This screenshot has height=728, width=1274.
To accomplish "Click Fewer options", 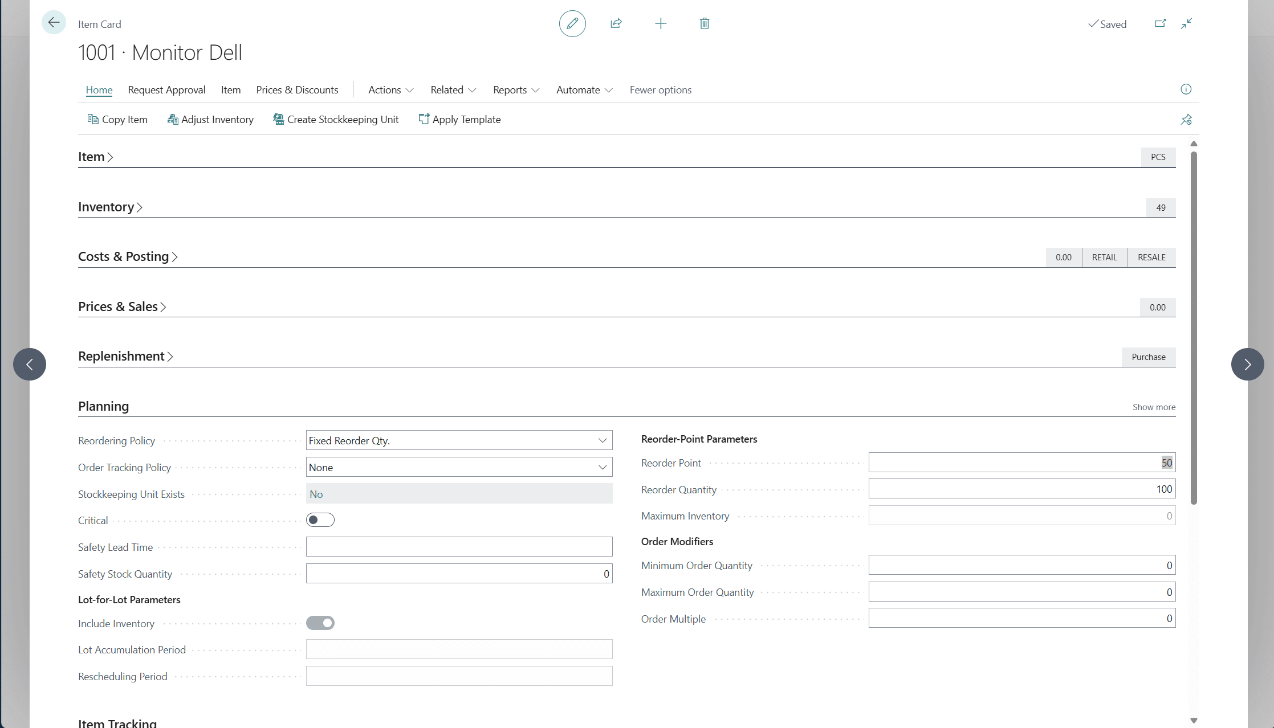I will pyautogui.click(x=661, y=90).
